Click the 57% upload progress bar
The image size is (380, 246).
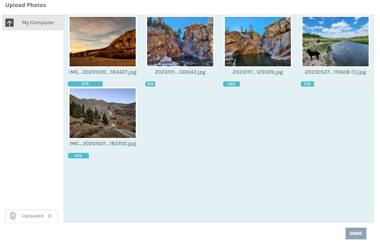tap(102, 84)
